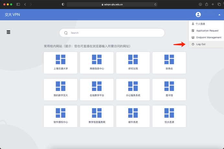Open Application Request menu entry

[x=206, y=30]
